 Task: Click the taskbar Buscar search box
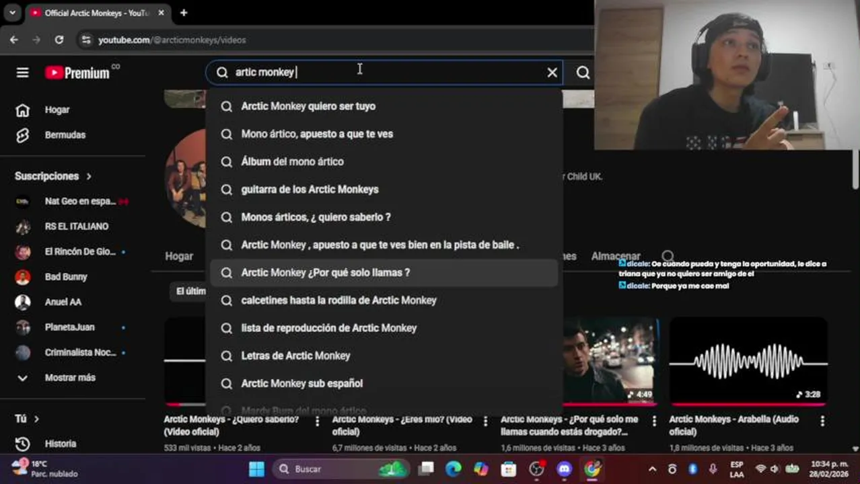[x=340, y=469]
